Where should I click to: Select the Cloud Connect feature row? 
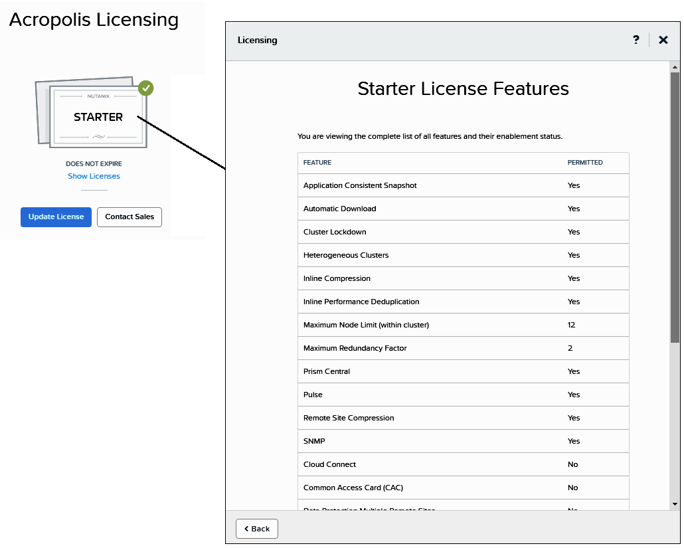(x=464, y=464)
